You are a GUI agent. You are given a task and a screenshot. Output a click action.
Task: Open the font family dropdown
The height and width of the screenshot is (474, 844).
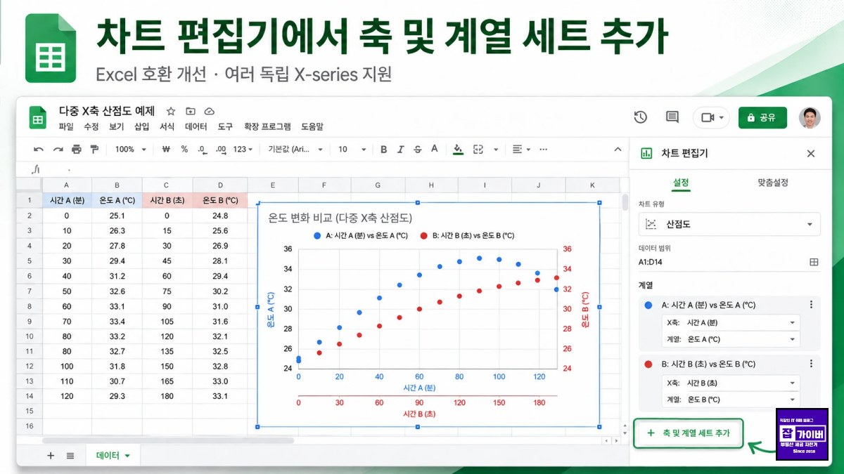(x=295, y=150)
